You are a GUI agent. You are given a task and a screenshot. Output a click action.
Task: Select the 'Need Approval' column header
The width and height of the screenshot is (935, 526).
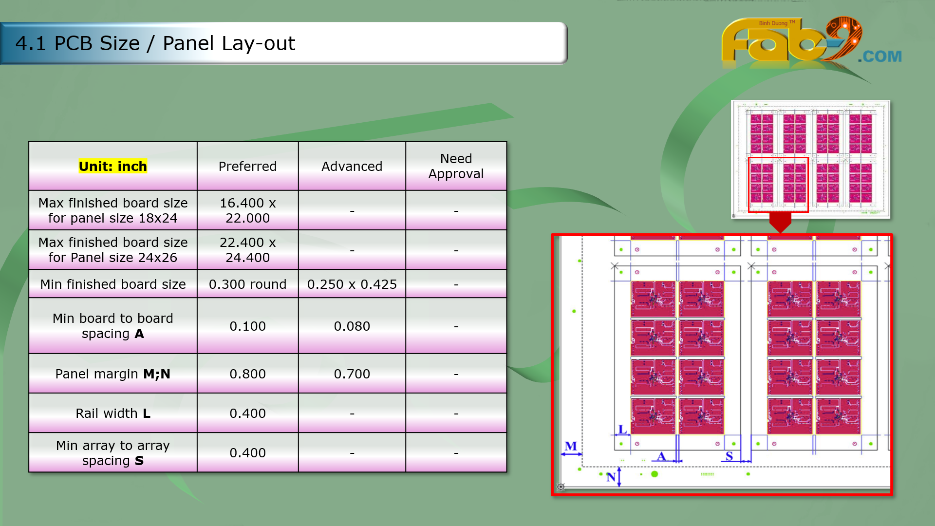click(x=456, y=166)
